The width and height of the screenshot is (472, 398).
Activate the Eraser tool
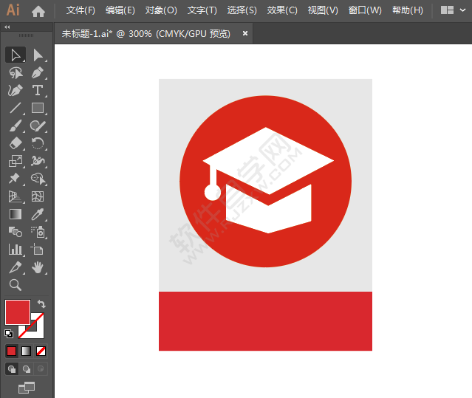(15, 143)
